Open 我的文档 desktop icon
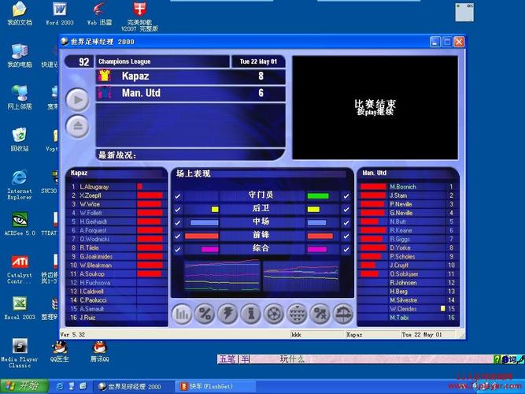Viewport: 525px width, 394px height. 20,13
